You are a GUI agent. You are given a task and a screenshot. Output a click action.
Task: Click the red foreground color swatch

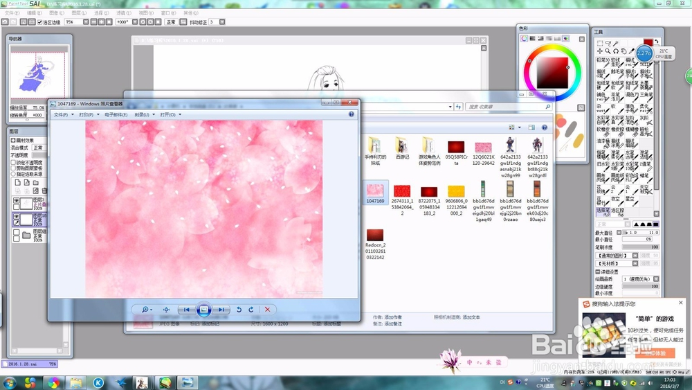tap(648, 43)
